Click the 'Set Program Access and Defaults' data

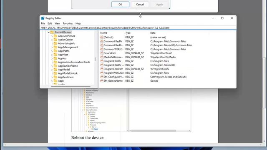click(x=168, y=77)
